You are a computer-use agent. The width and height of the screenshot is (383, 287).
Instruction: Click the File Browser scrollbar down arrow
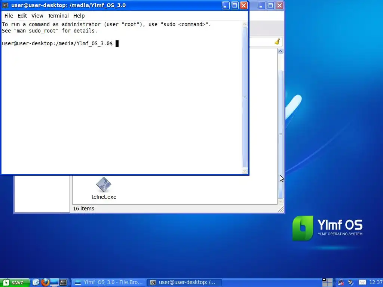281,201
